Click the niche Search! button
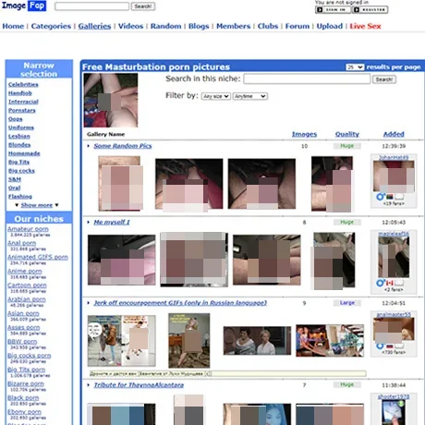This screenshot has width=425, height=425. pos(384,79)
